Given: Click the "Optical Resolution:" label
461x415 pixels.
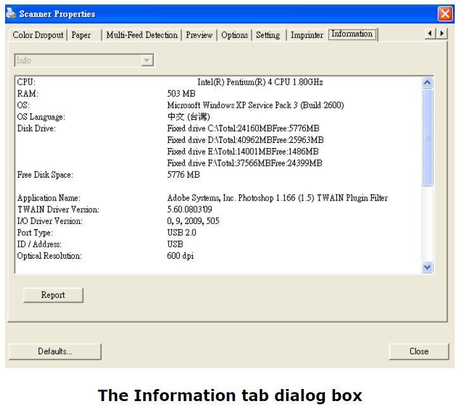Looking at the screenshot, I should click(49, 256).
